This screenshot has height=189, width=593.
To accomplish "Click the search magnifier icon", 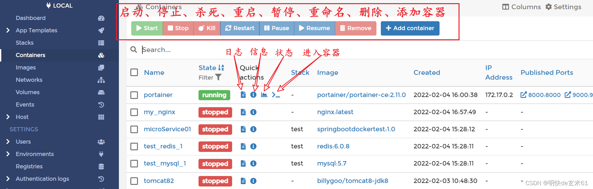I will click(134, 49).
